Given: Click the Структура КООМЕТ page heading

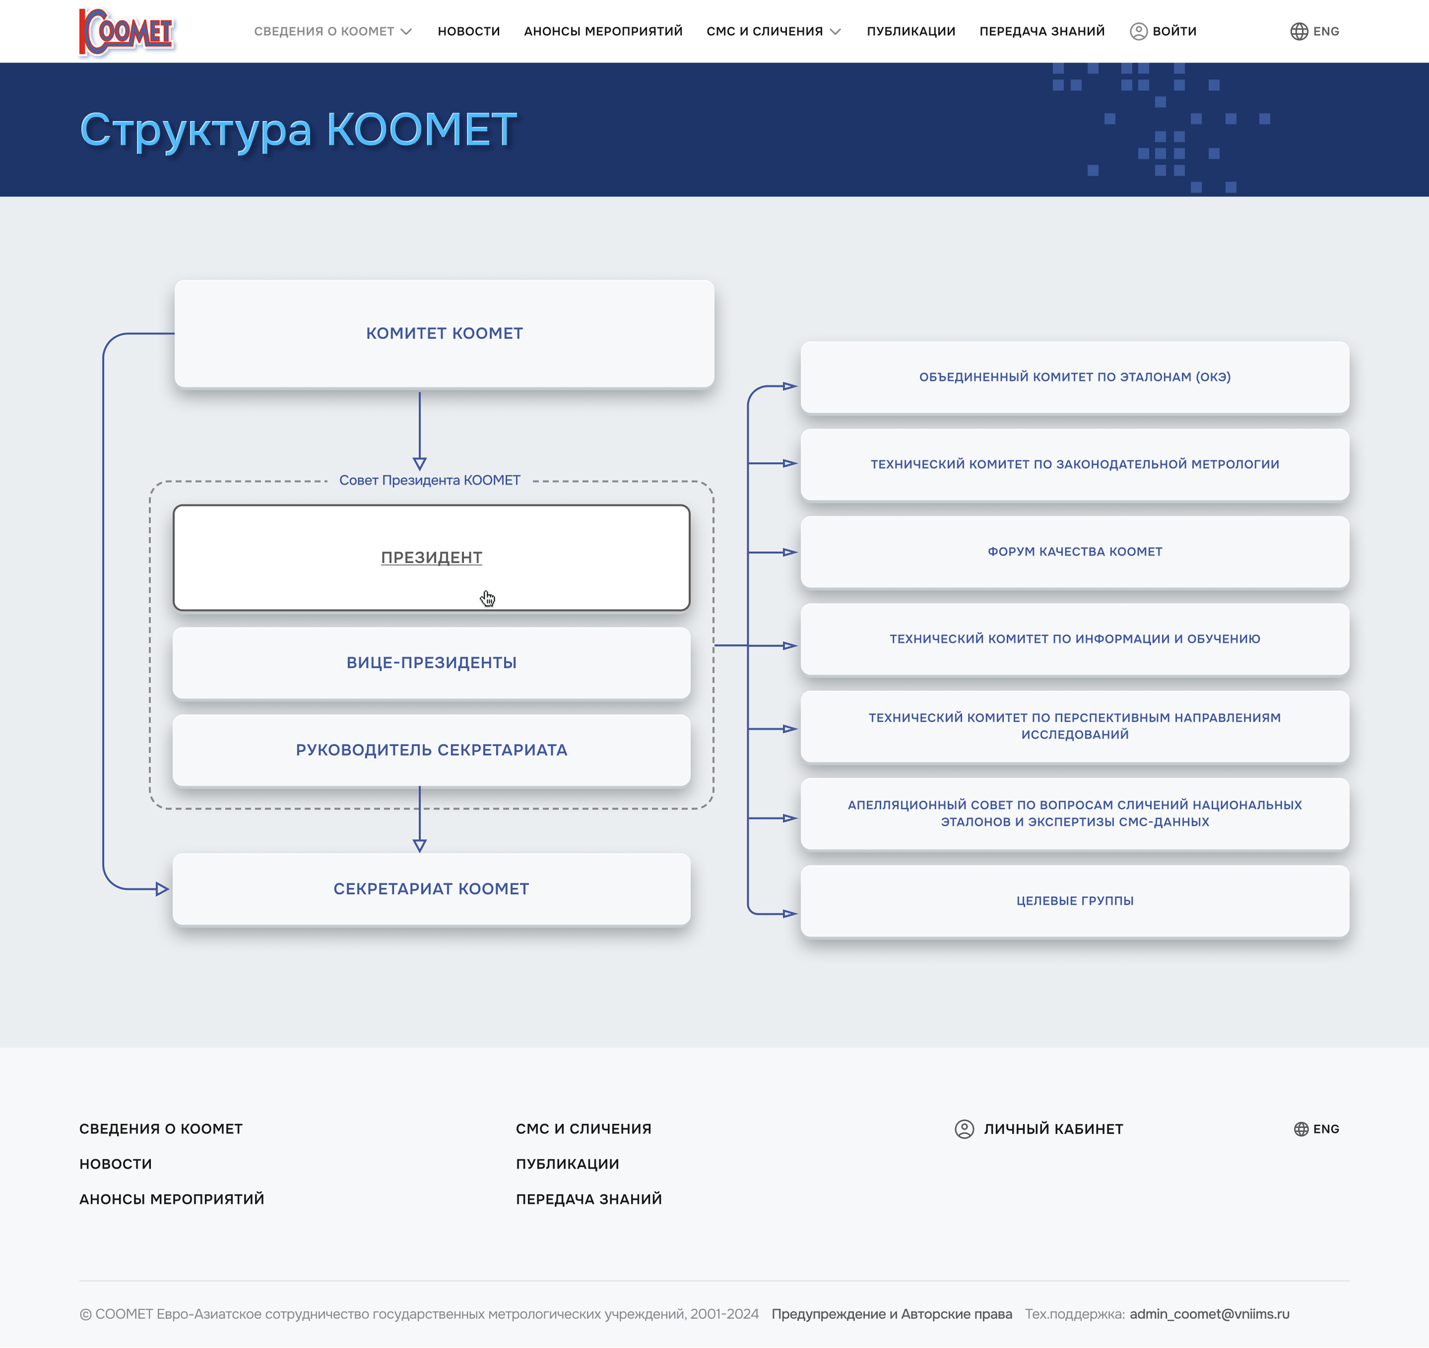Looking at the screenshot, I should pyautogui.click(x=298, y=130).
